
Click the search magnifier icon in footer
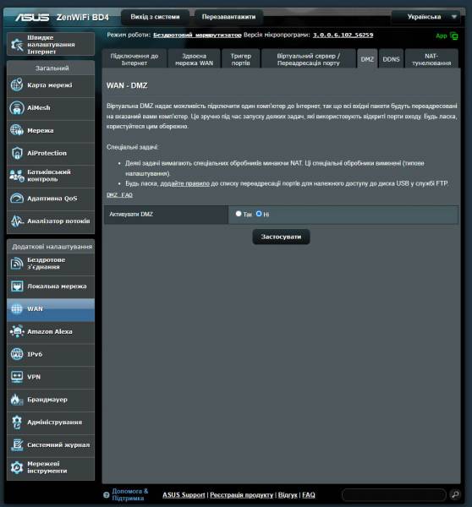coord(455,494)
